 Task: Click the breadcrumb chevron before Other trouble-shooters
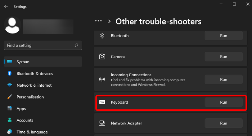[x=109, y=21]
